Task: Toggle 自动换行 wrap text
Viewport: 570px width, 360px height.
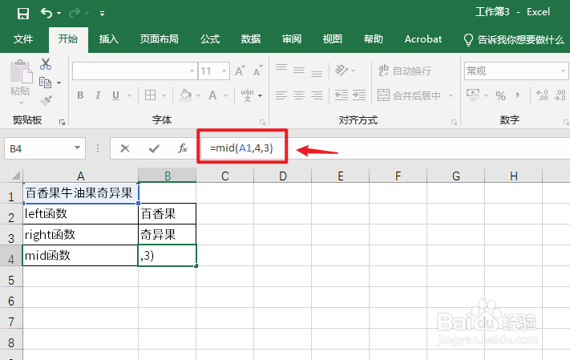Action: pos(405,71)
